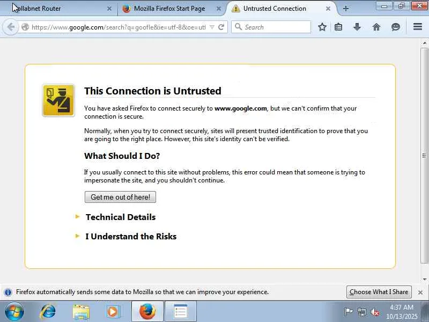Screen dimensions: 429x322
Task: Click the google.com address bar
Action: (x=119, y=27)
